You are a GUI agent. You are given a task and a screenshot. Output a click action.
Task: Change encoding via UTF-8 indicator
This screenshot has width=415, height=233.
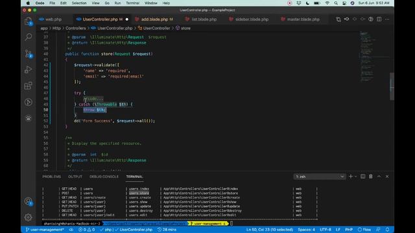[x=326, y=230]
